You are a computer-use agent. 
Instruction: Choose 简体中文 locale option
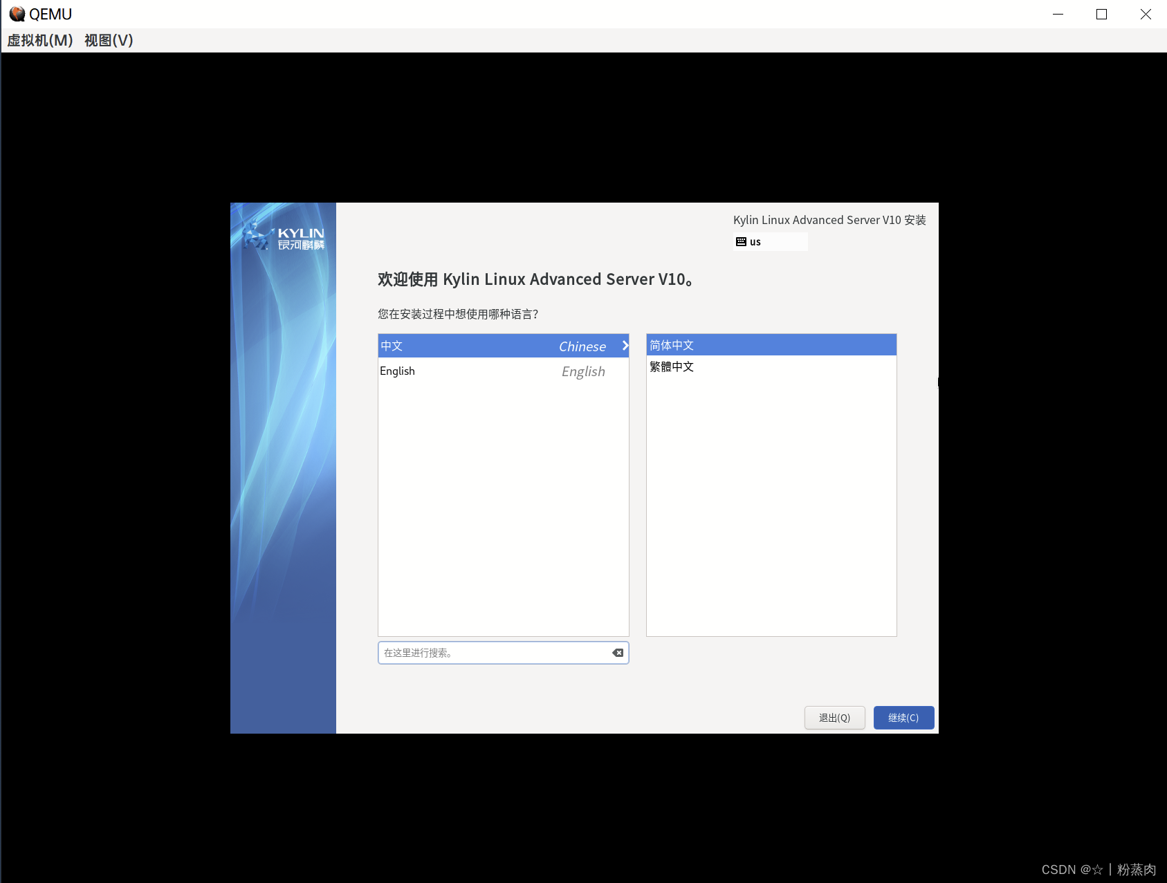coord(771,345)
